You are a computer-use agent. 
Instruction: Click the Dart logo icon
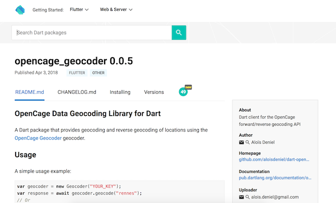[20, 10]
